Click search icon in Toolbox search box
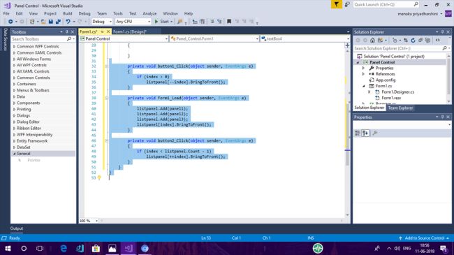Viewport: 454px width, 255px height. pyautogui.click(x=69, y=39)
